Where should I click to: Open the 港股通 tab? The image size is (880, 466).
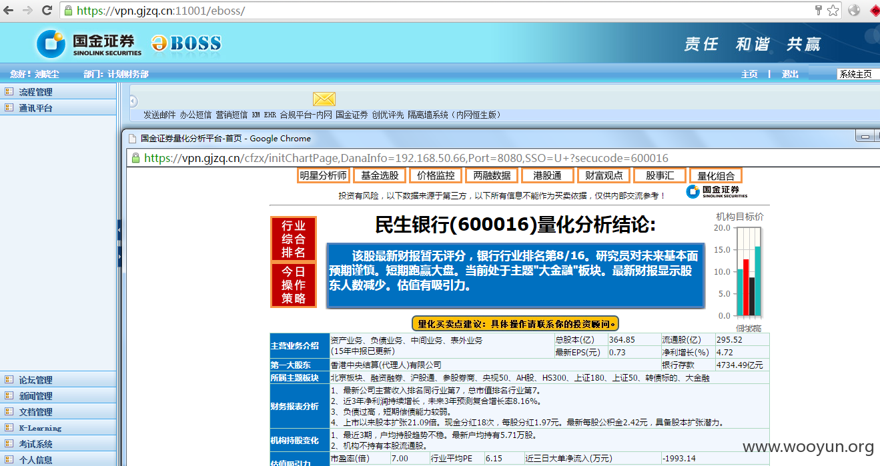click(548, 175)
